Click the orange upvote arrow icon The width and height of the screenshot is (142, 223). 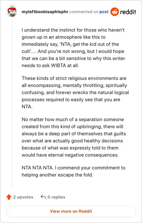(x=9, y=197)
